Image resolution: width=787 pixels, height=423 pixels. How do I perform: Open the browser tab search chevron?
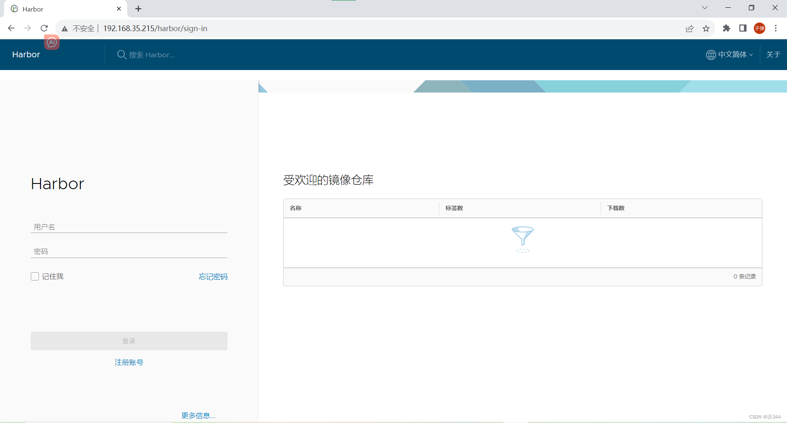[705, 7]
